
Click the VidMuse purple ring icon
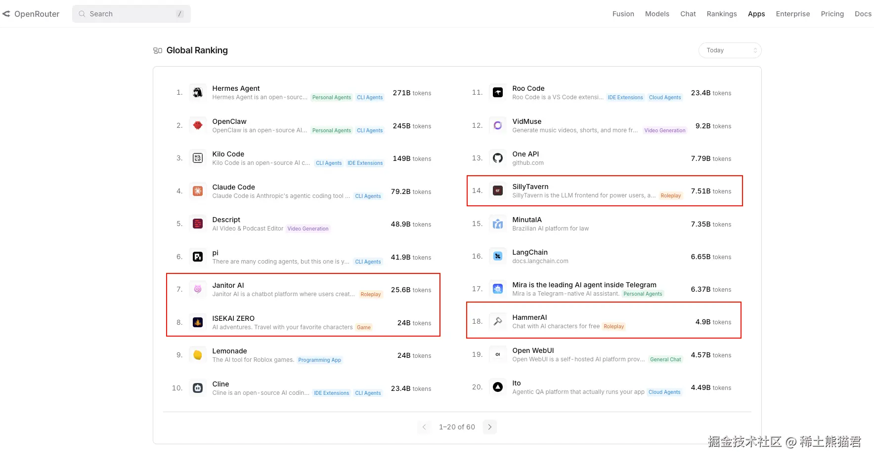[x=498, y=125]
